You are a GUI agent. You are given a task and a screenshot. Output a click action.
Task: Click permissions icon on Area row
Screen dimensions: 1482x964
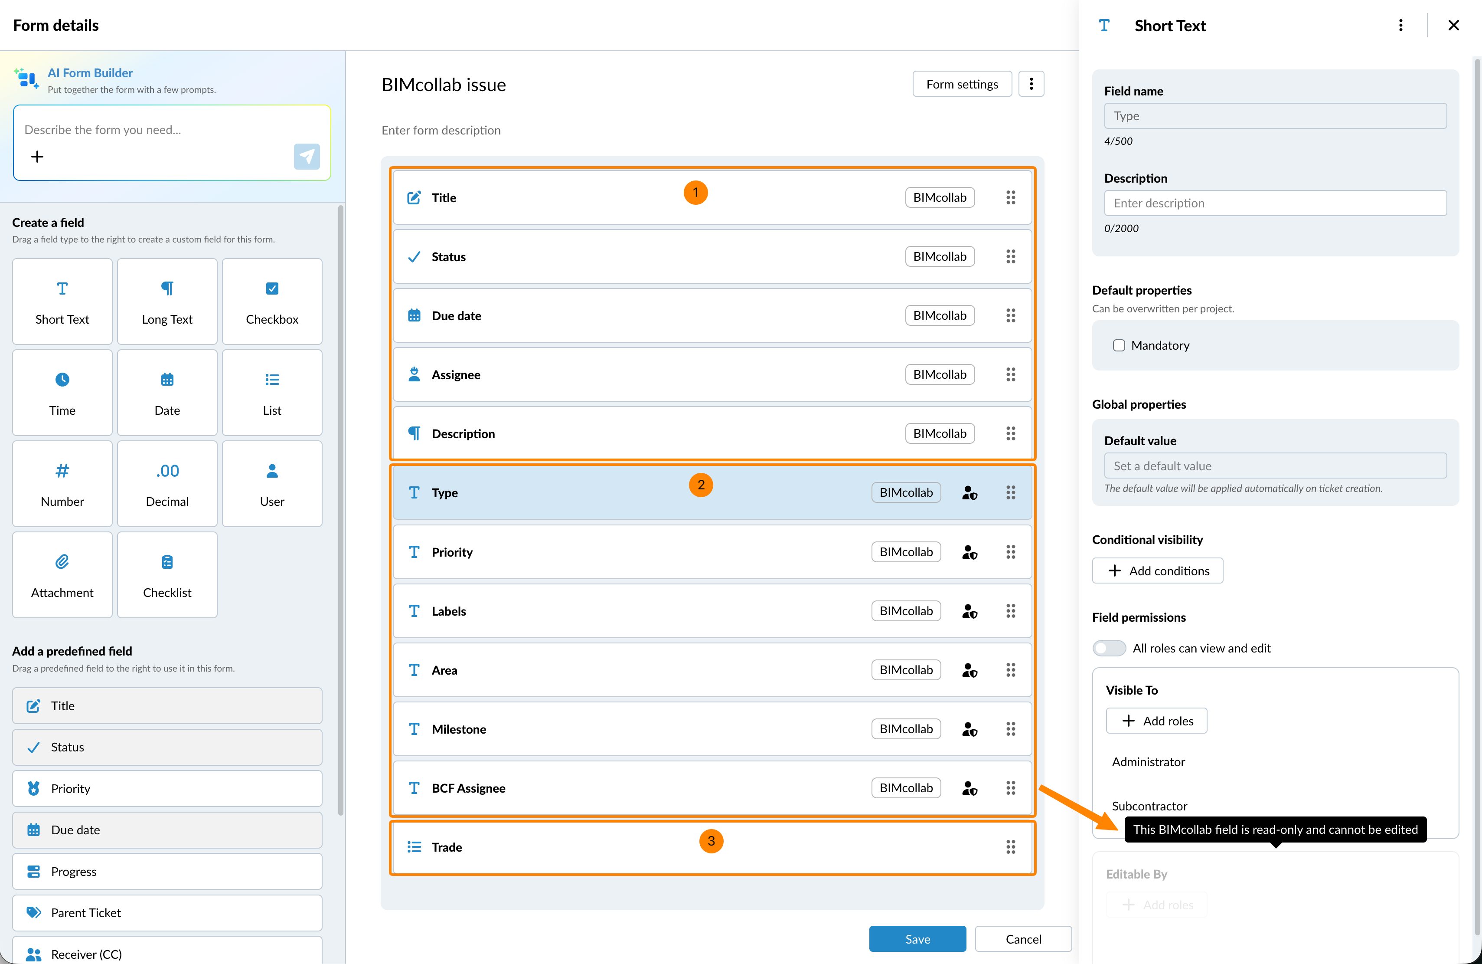(970, 670)
